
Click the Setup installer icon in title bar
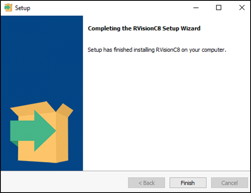tap(8, 8)
